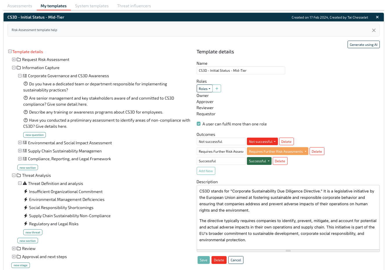
Task: Click the template Name input field
Action: coord(241,70)
